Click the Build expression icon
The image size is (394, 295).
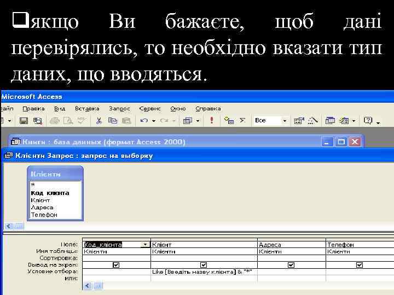click(x=313, y=121)
